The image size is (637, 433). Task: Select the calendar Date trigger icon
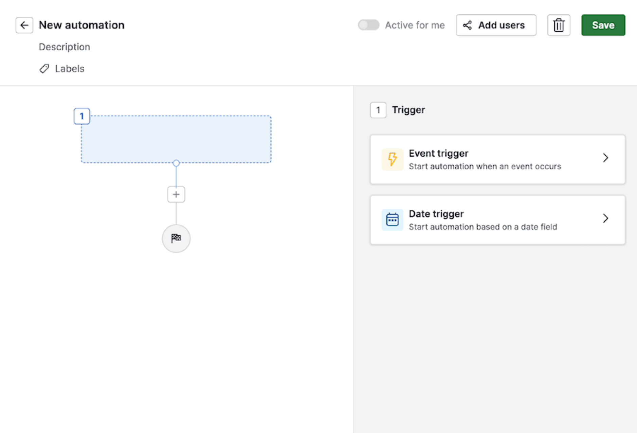[392, 220]
